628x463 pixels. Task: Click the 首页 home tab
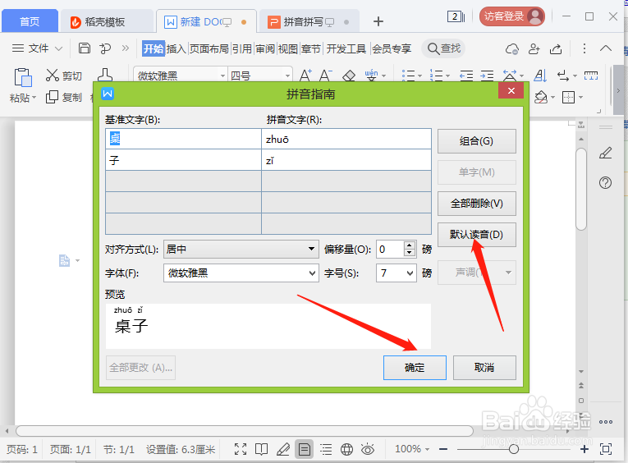click(x=30, y=21)
